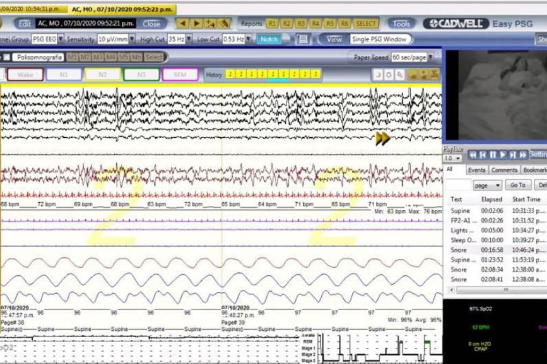Open the Comments tab
This screenshot has width=547, height=364.
point(504,170)
